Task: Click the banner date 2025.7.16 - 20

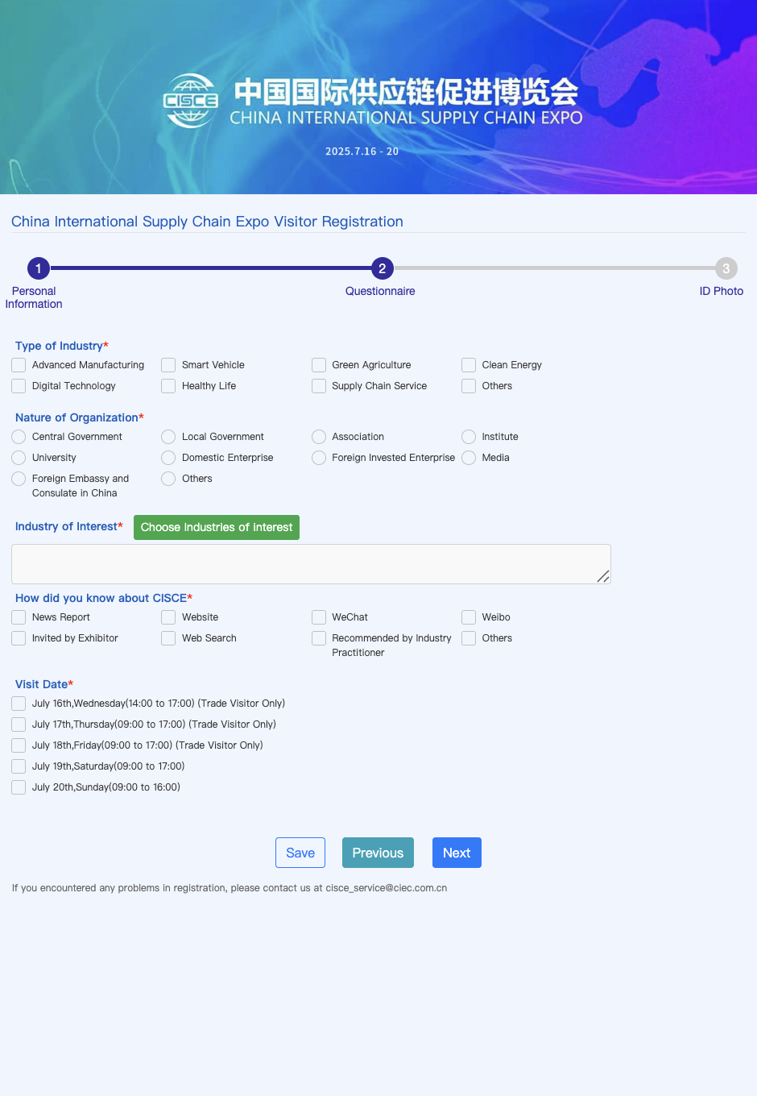Action: click(x=362, y=152)
